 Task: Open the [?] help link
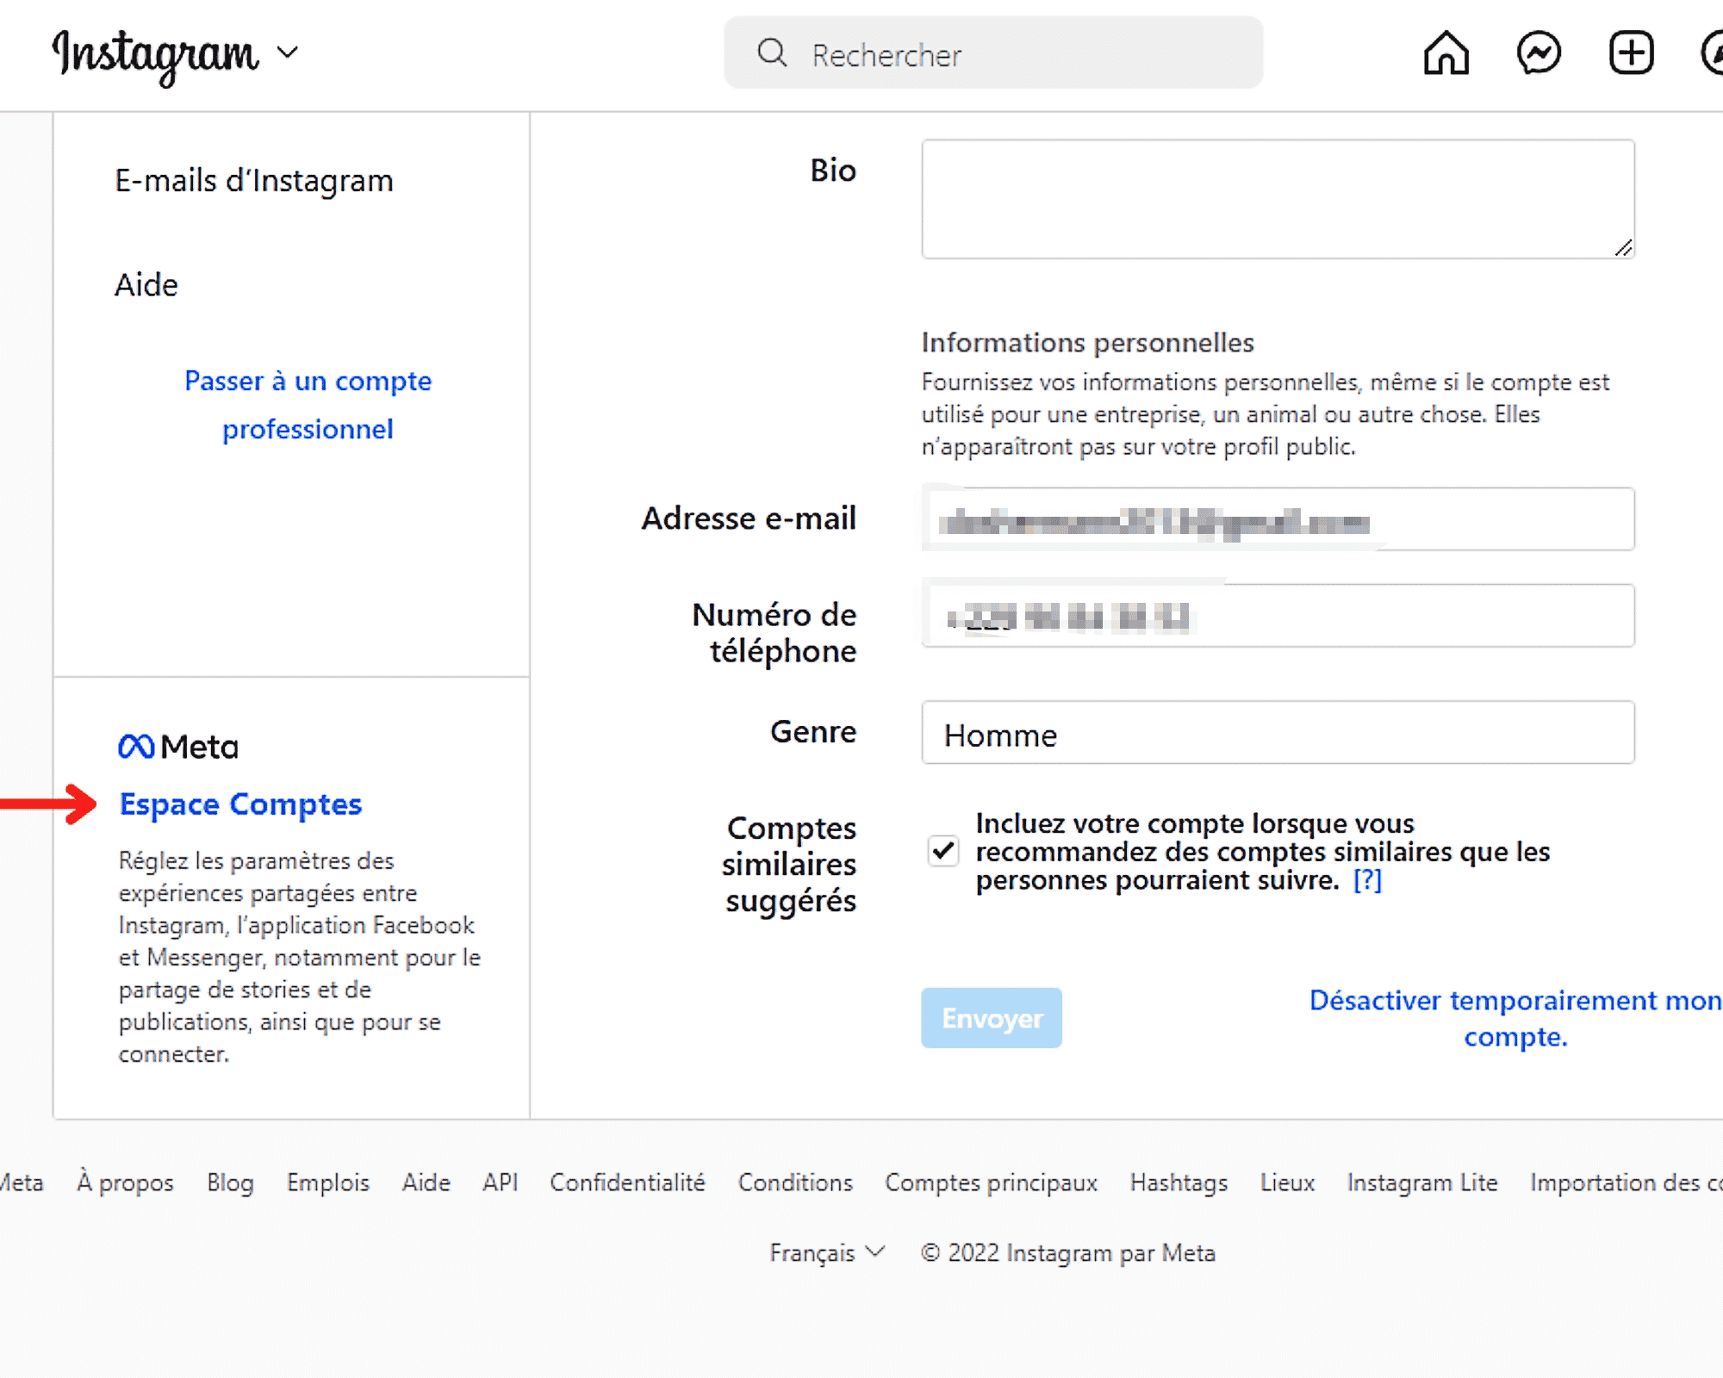tap(1367, 880)
